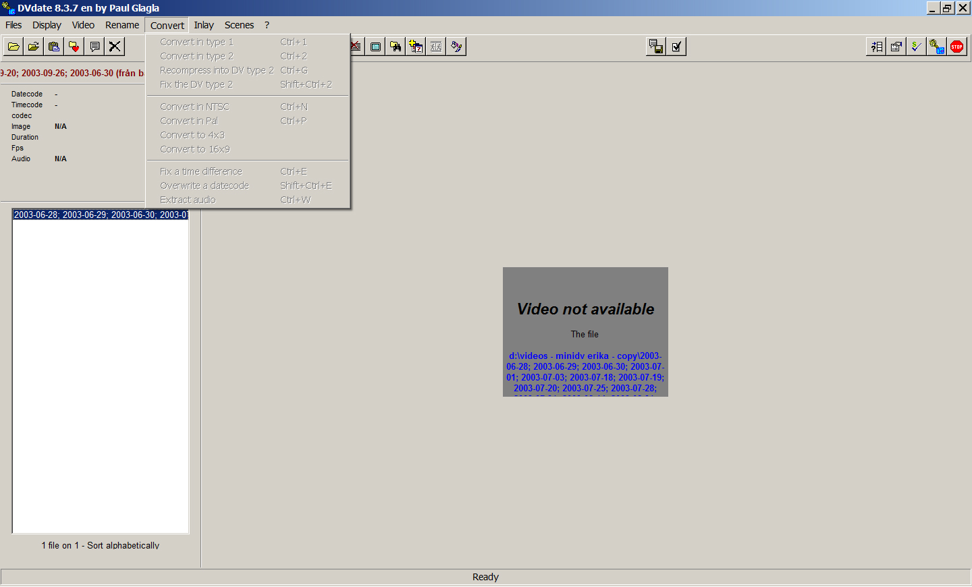Choose Convert in NTSC
Image resolution: width=972 pixels, height=587 pixels.
click(248, 107)
